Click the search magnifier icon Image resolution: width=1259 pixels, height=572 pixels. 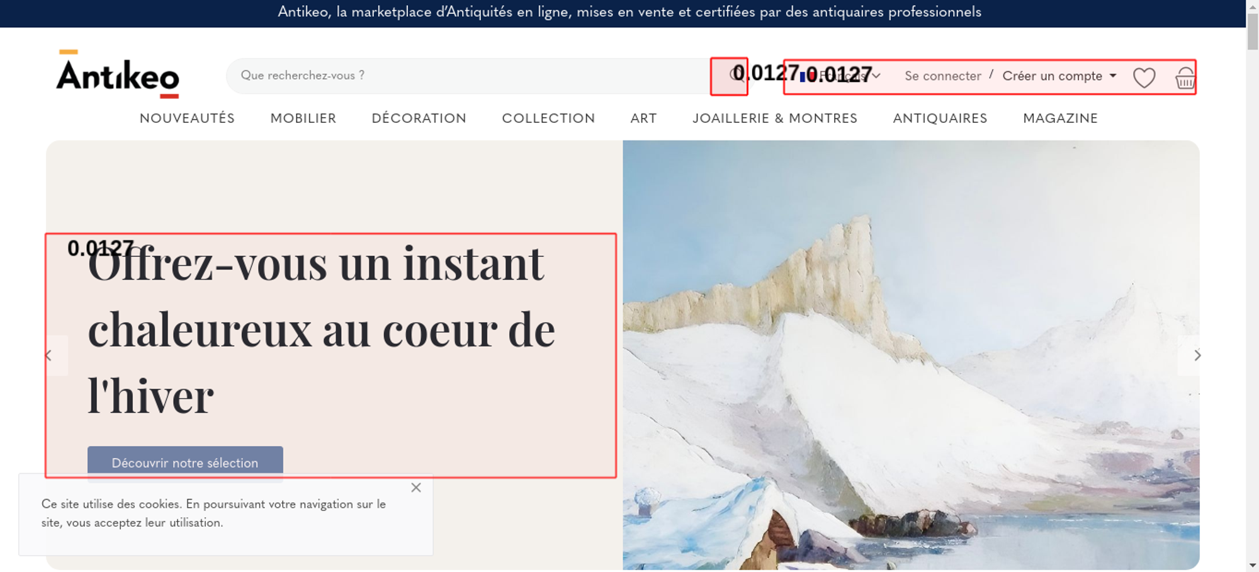pyautogui.click(x=735, y=75)
